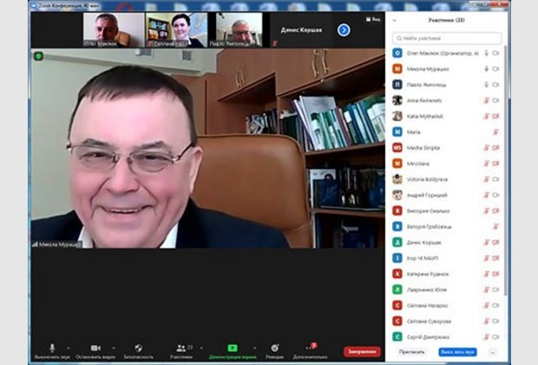The image size is (538, 365).
Task: Click the Вид view layout icon
Action: (x=368, y=19)
